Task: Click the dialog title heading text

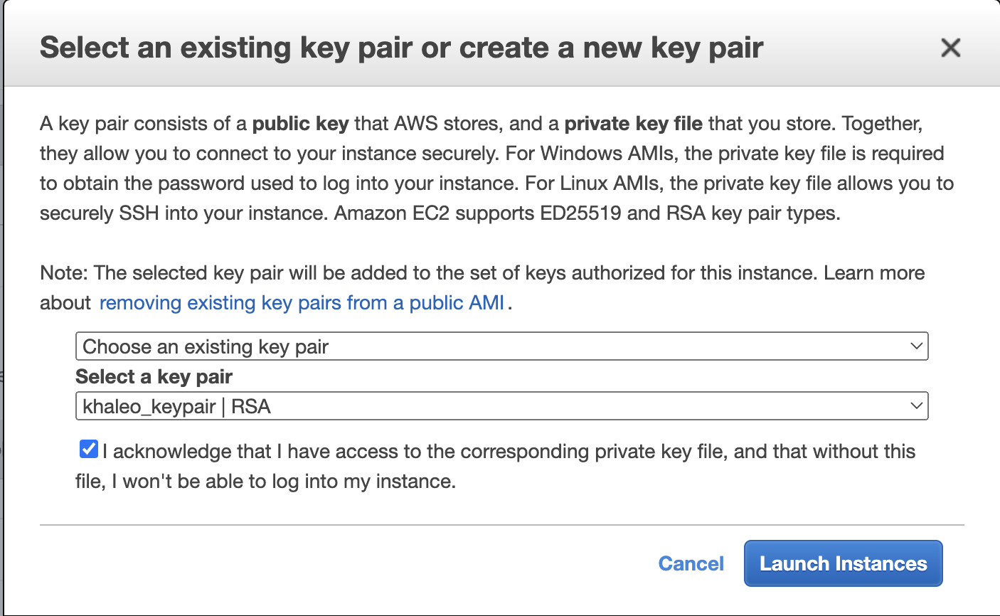Action: [x=401, y=48]
